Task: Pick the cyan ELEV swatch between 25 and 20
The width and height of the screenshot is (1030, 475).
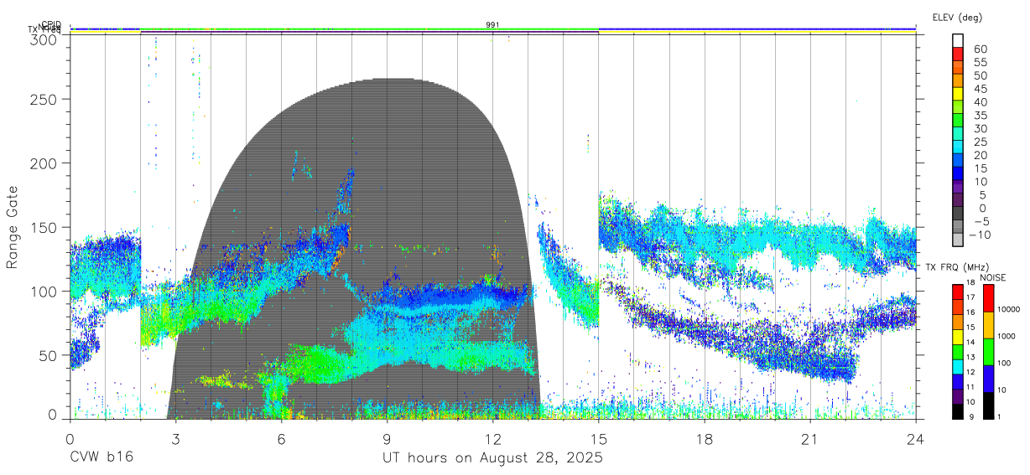Action: coord(959,147)
